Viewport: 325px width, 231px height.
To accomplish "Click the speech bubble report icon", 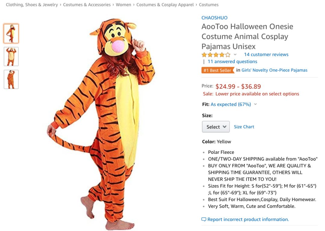I will click(204, 220).
